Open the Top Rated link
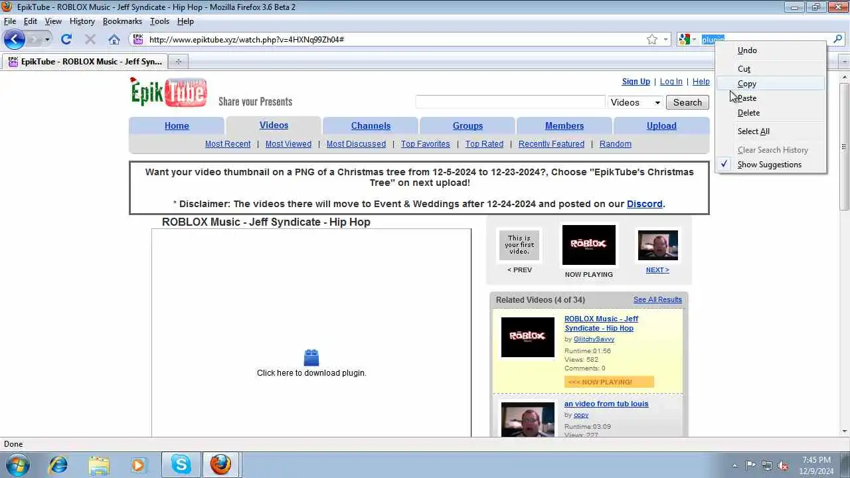 pyautogui.click(x=484, y=144)
